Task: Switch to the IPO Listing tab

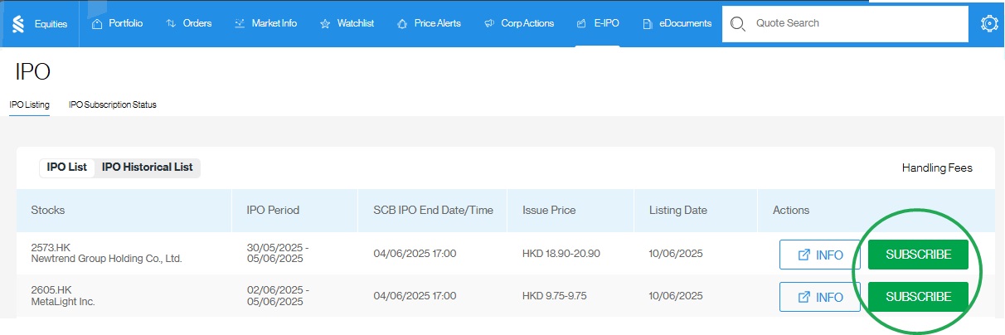Action: [29, 105]
